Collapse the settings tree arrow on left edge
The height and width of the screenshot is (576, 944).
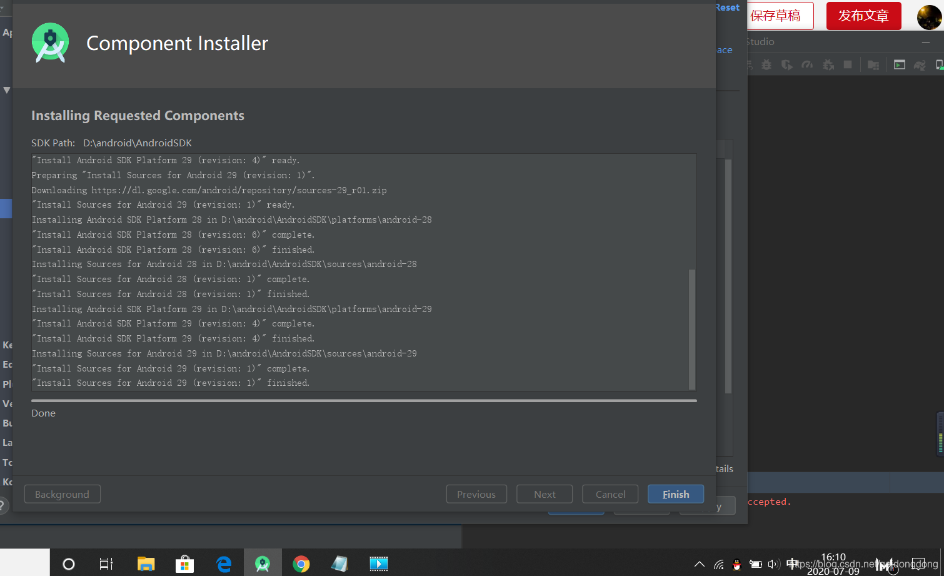pos(6,90)
